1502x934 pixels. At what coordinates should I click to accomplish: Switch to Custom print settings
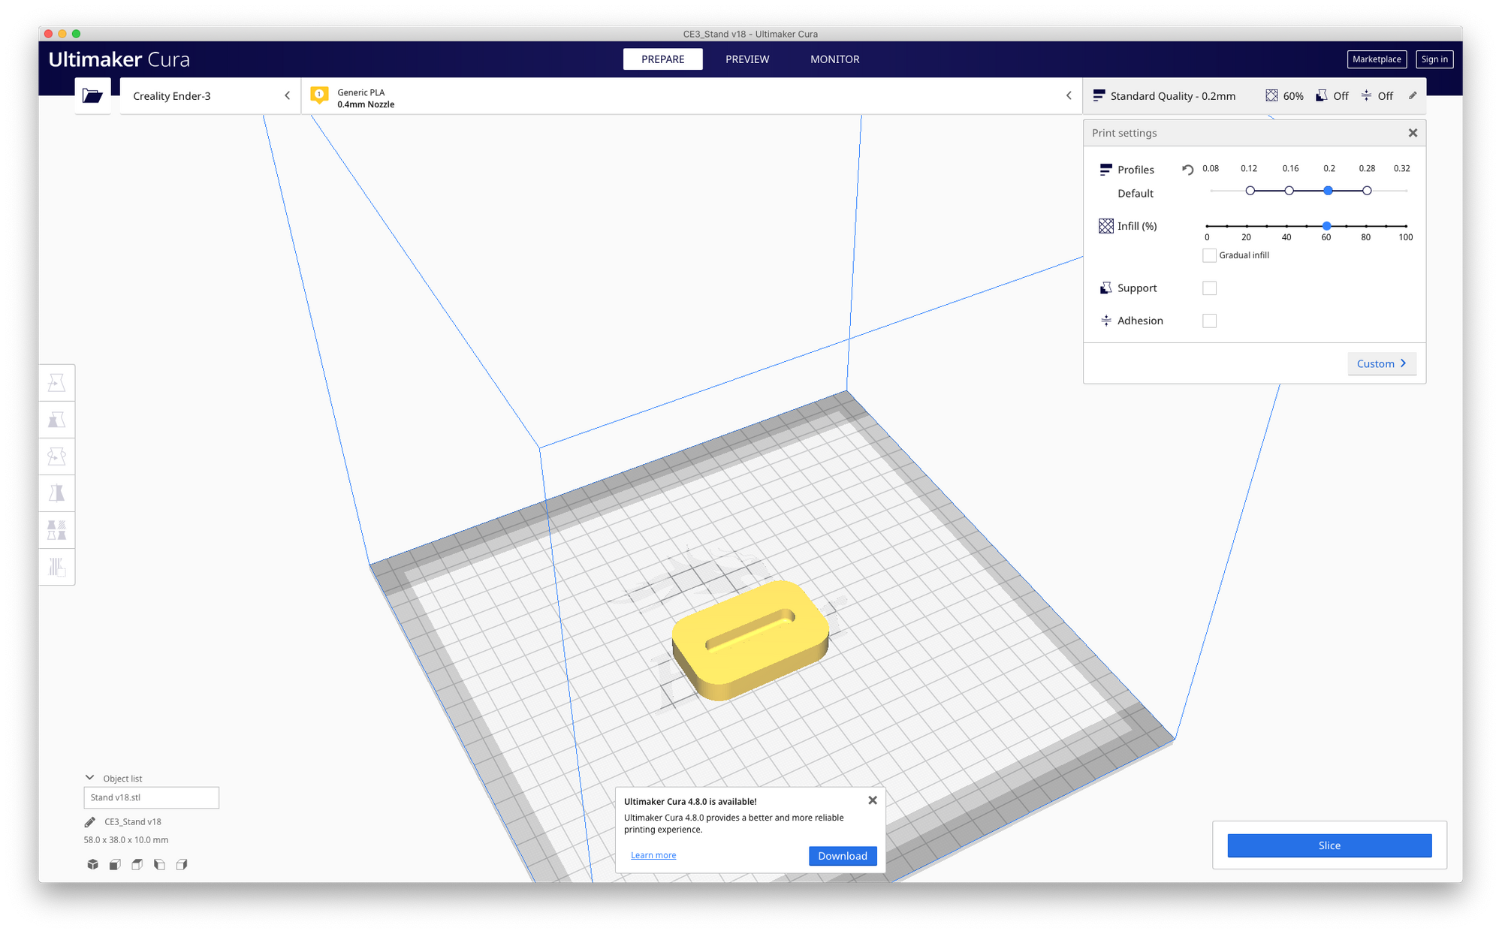click(1382, 363)
